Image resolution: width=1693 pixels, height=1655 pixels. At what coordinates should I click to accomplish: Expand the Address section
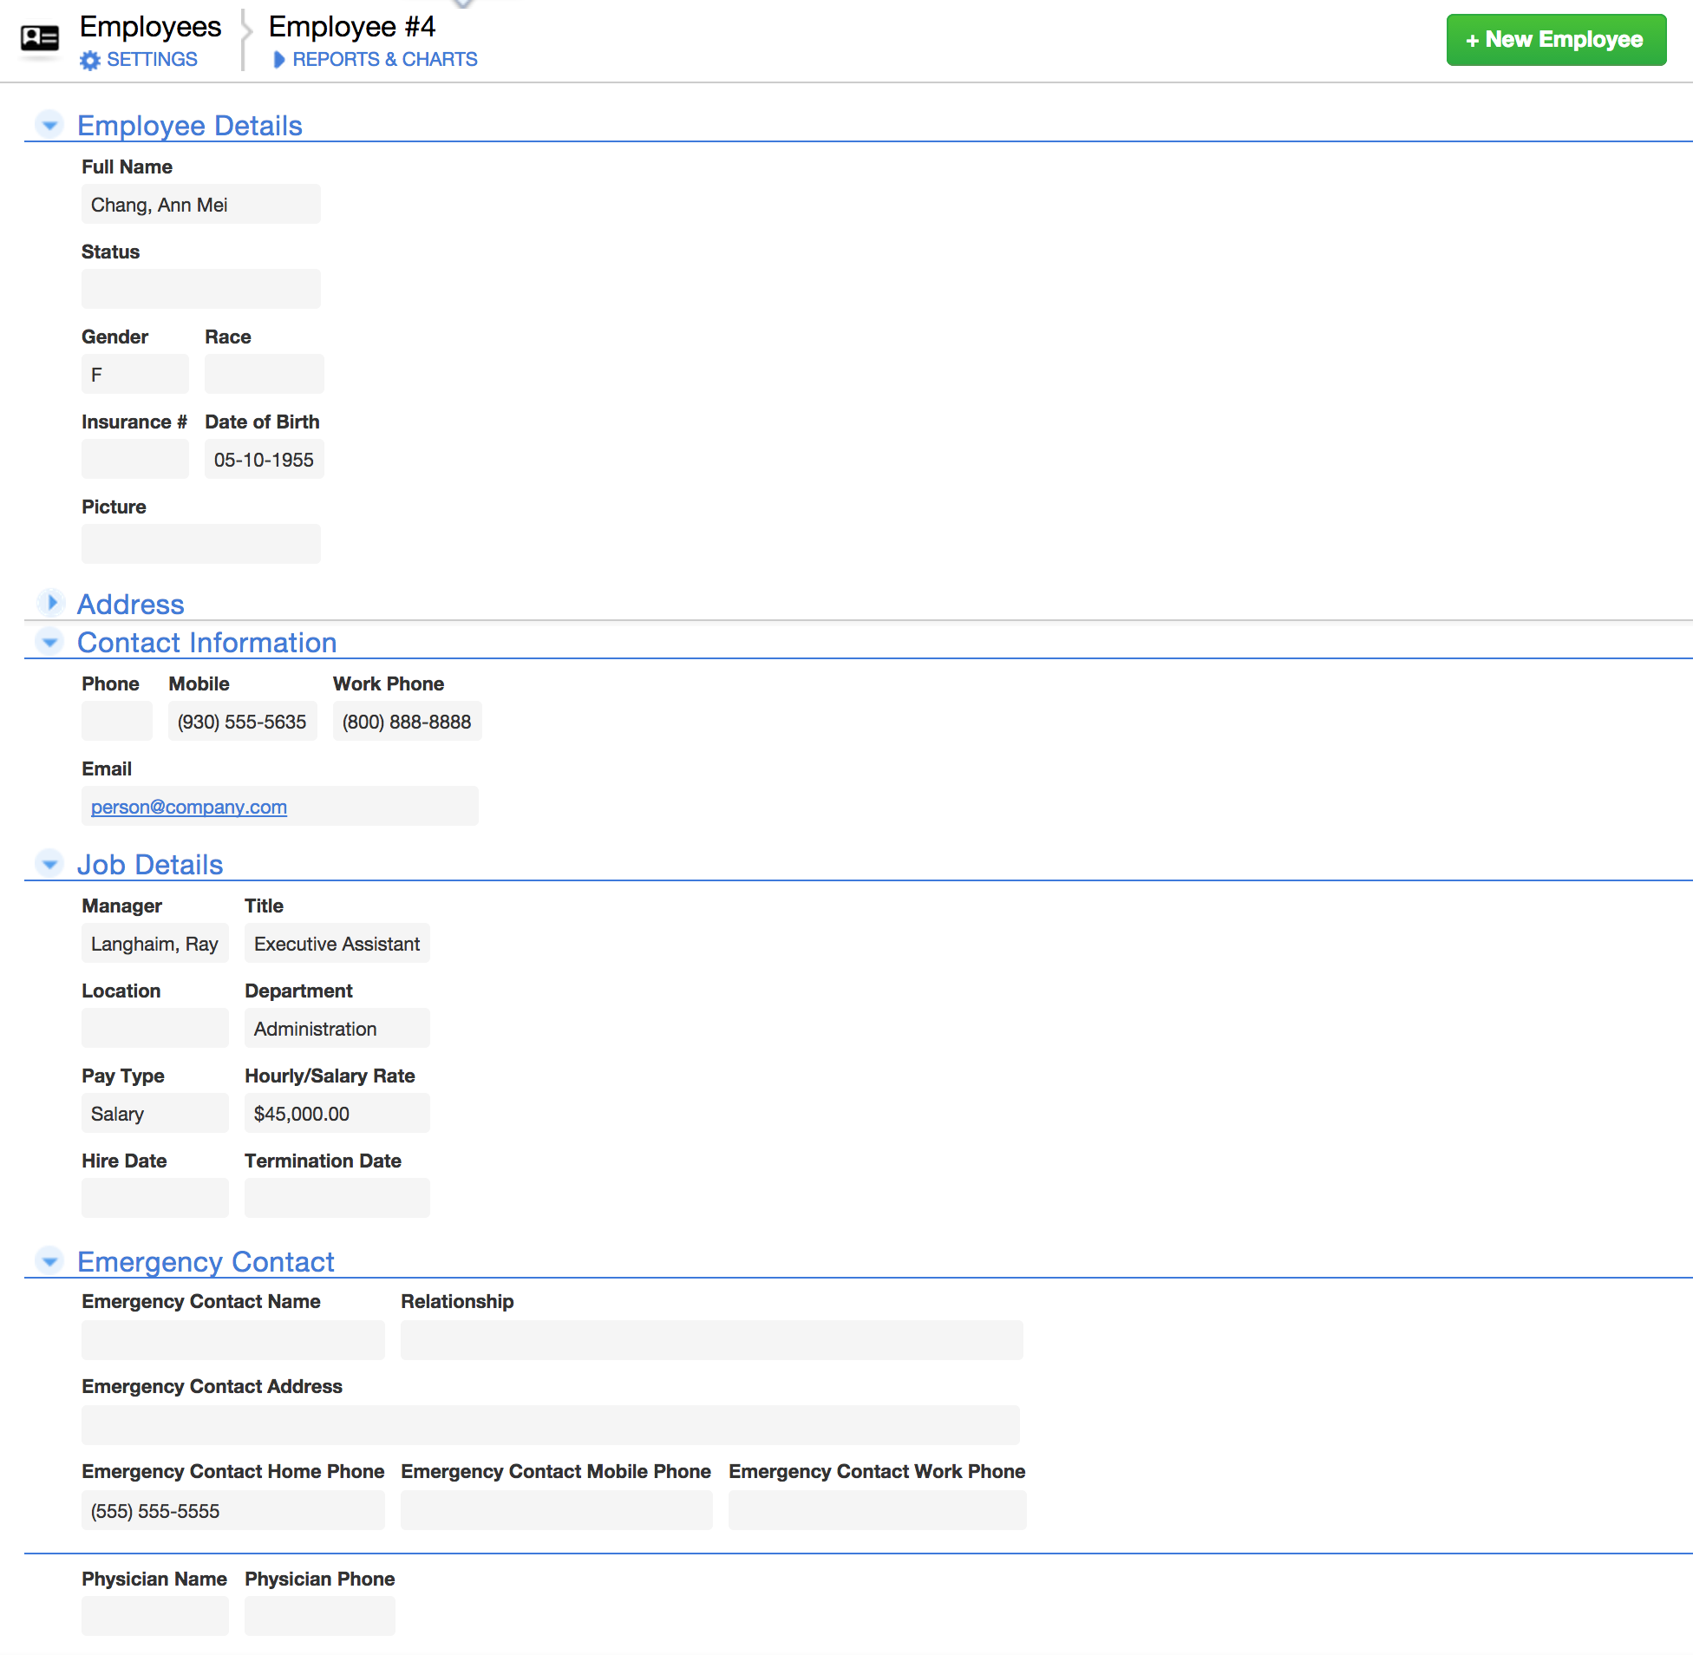(x=50, y=602)
